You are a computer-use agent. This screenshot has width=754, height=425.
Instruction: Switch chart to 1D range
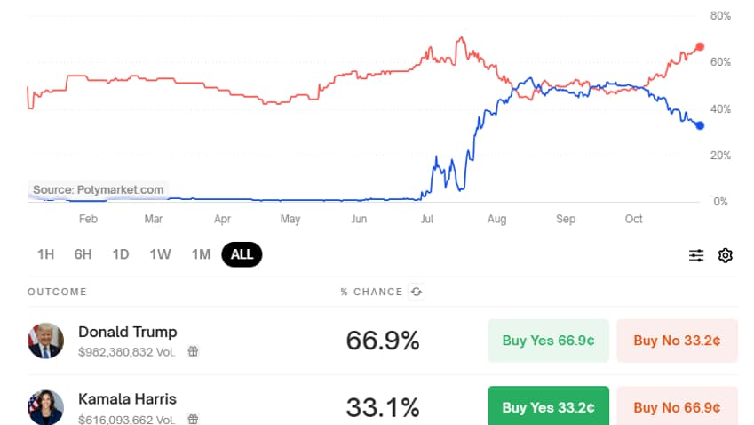121,254
